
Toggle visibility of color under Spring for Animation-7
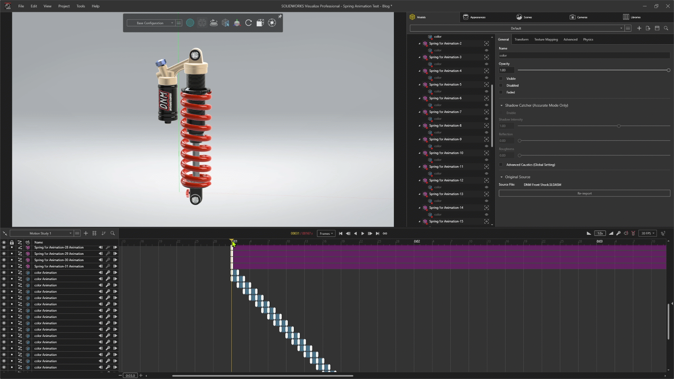(x=487, y=119)
